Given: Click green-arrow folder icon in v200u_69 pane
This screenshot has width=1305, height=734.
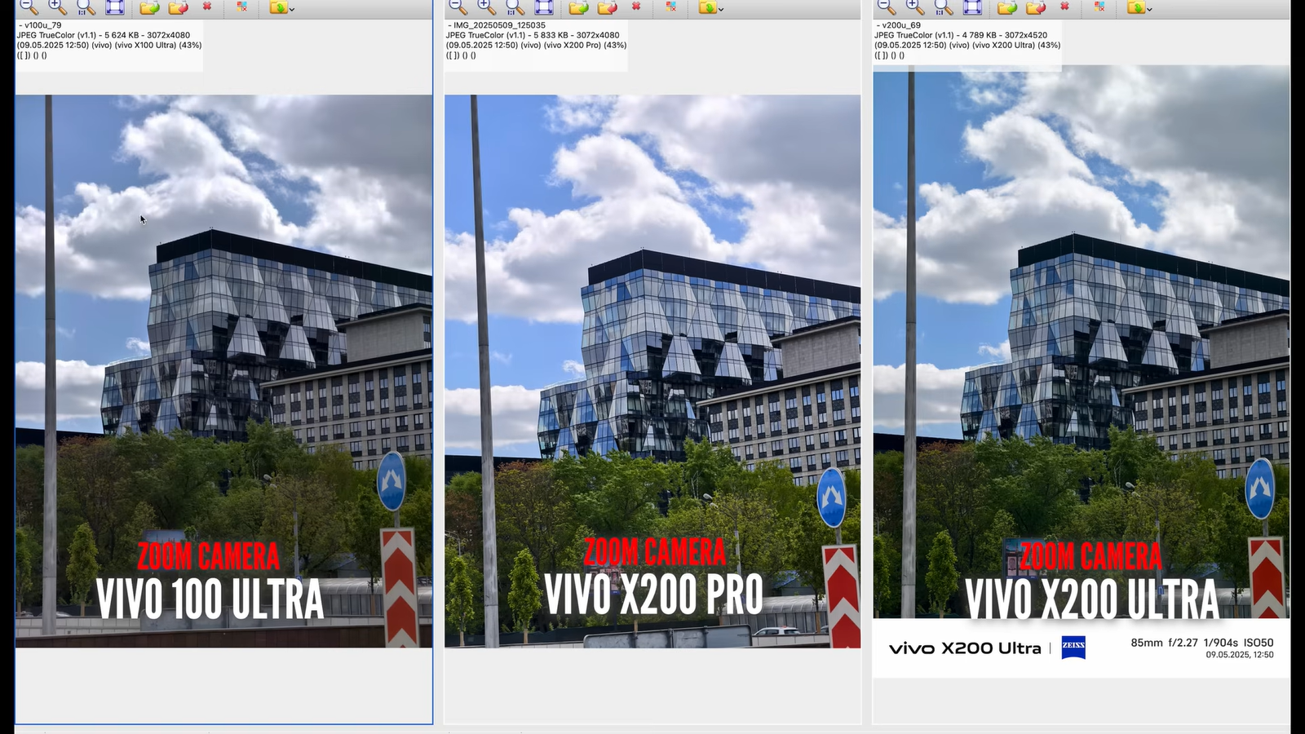Looking at the screenshot, I should [x=1006, y=7].
